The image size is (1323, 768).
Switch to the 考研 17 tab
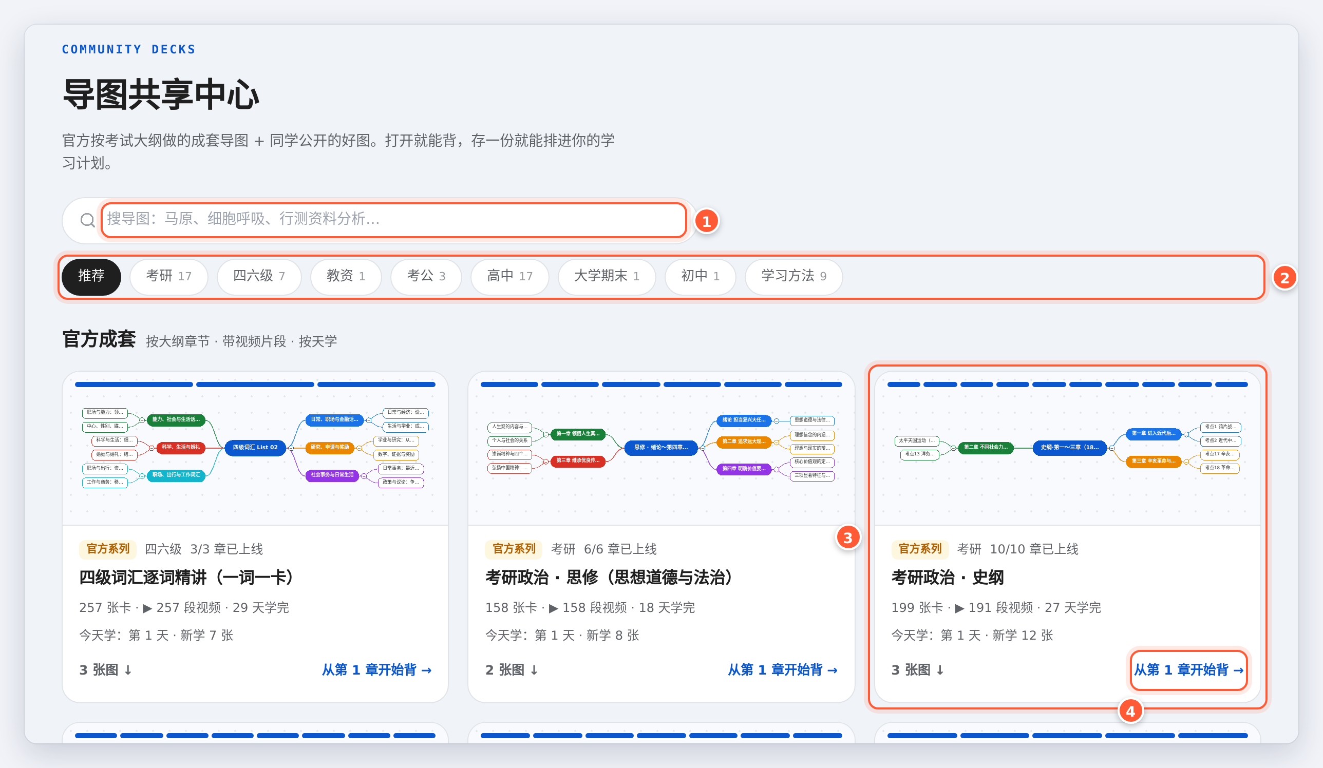168,276
